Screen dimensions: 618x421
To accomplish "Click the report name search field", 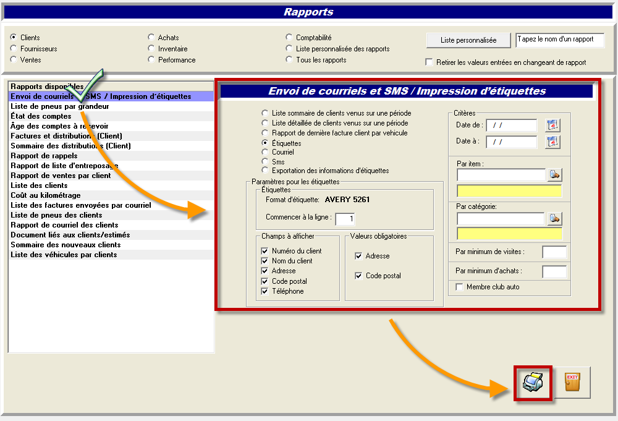I will tap(560, 40).
